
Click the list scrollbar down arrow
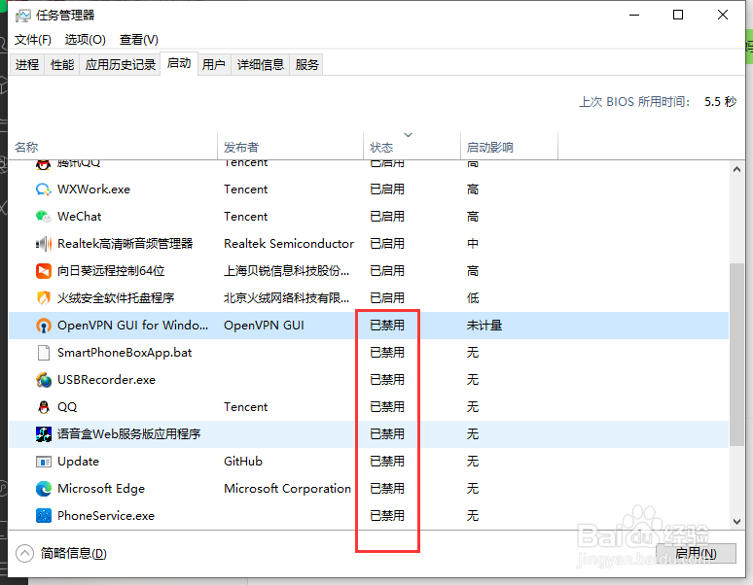pos(736,522)
